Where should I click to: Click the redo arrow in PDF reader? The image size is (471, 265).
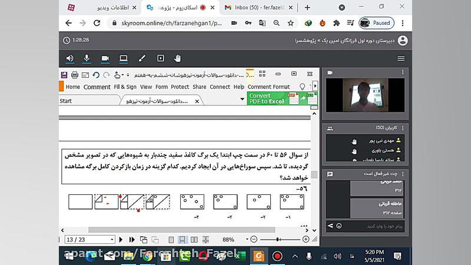pos(107,75)
